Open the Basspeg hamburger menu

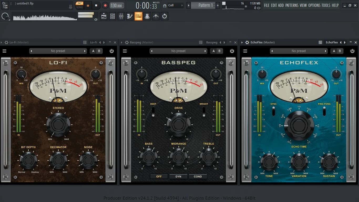click(x=125, y=51)
